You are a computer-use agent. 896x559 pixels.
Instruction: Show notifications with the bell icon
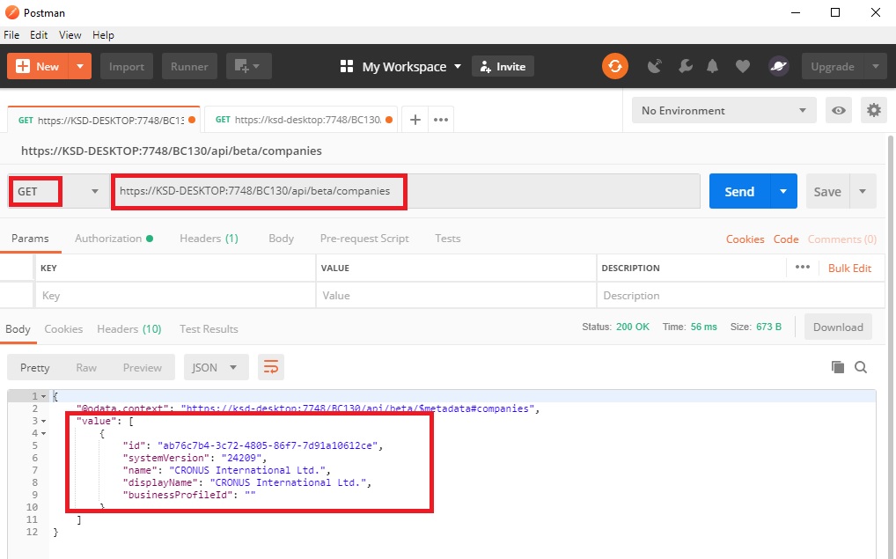713,66
